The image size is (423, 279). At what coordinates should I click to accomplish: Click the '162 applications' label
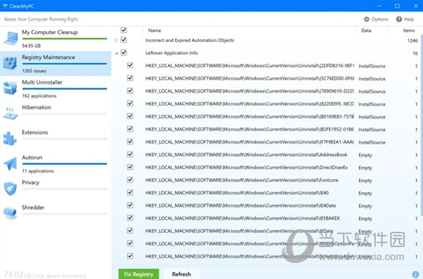tap(39, 96)
